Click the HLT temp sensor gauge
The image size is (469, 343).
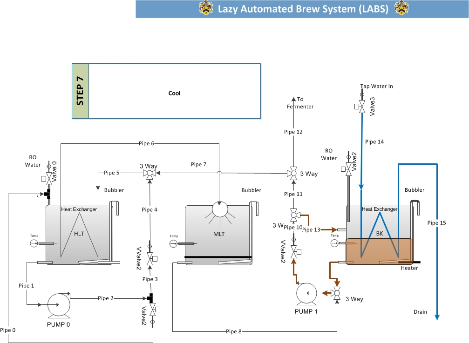point(34,243)
